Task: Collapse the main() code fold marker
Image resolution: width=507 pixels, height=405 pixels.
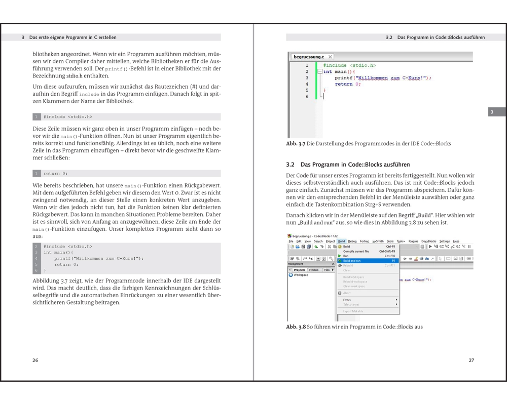Action: tap(319, 72)
